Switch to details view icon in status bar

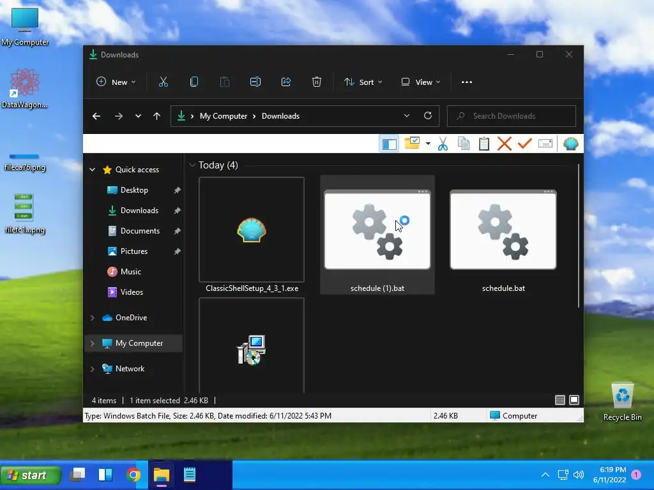559,401
